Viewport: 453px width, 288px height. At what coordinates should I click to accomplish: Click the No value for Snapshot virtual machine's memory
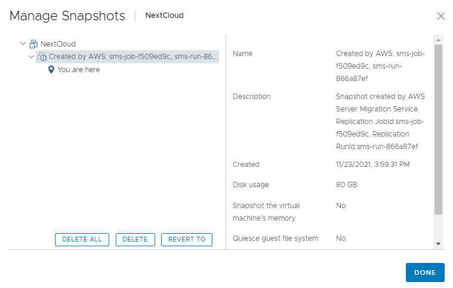pos(341,206)
